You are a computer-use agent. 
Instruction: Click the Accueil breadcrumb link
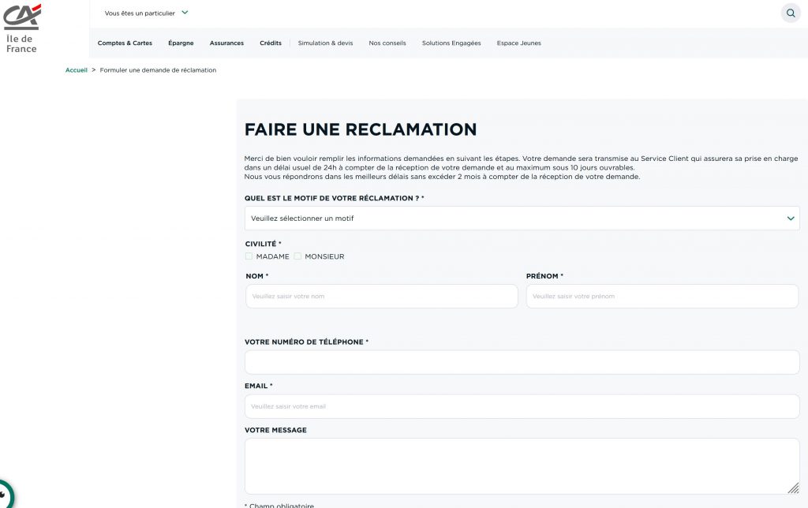[x=77, y=70]
